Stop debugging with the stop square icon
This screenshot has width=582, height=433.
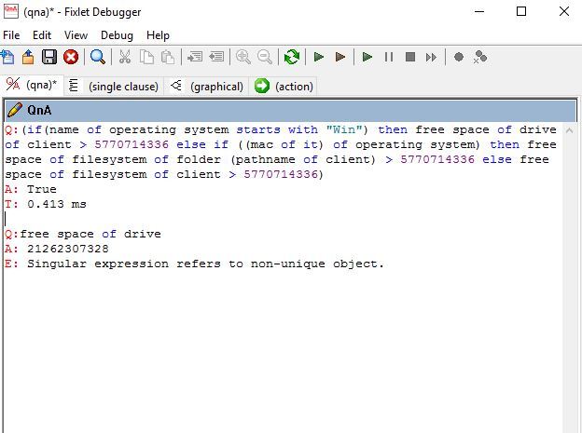pos(410,57)
